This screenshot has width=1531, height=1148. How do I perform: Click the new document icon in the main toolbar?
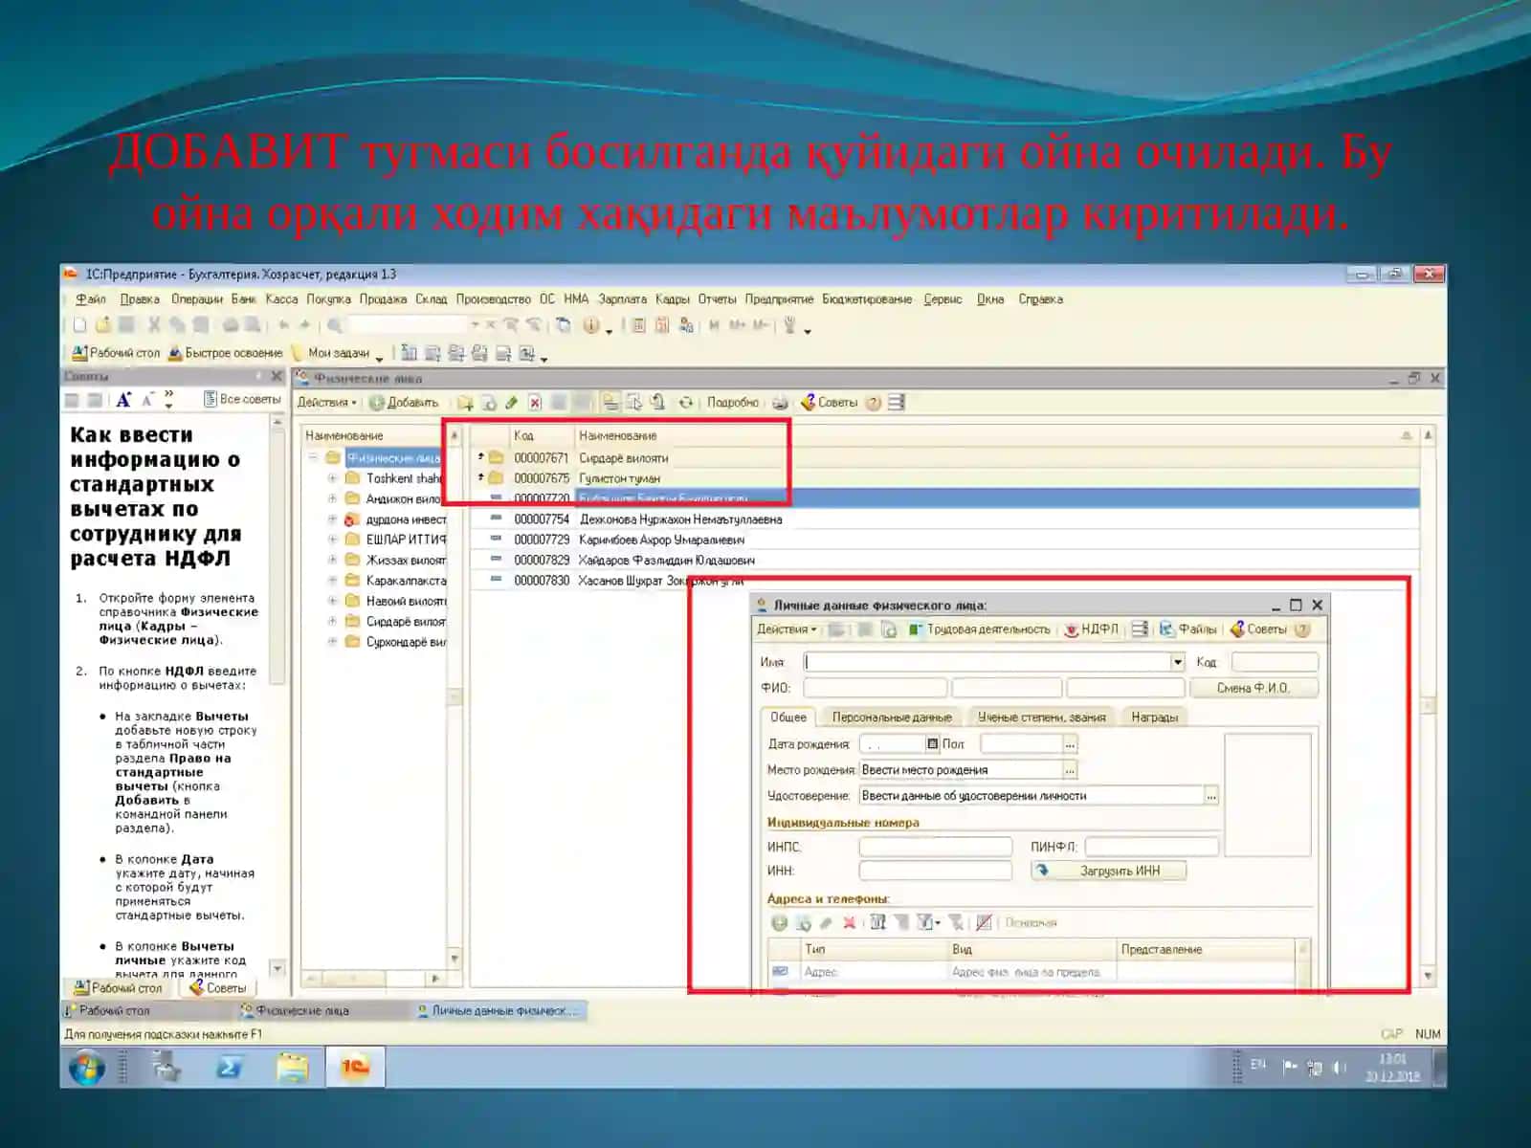[80, 325]
